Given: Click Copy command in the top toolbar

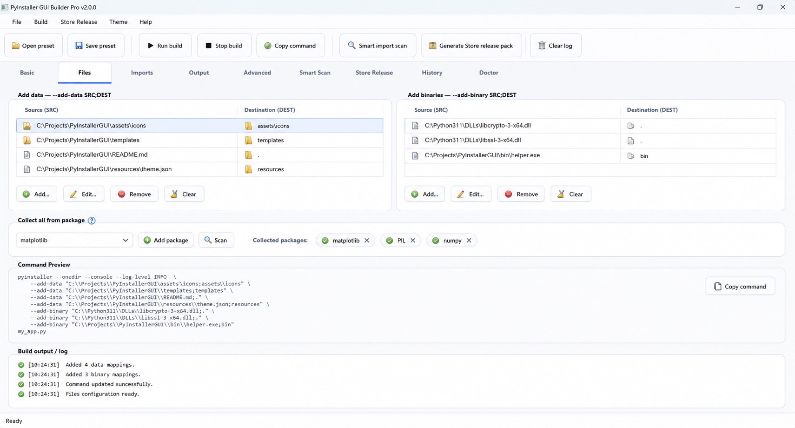Looking at the screenshot, I should point(290,46).
